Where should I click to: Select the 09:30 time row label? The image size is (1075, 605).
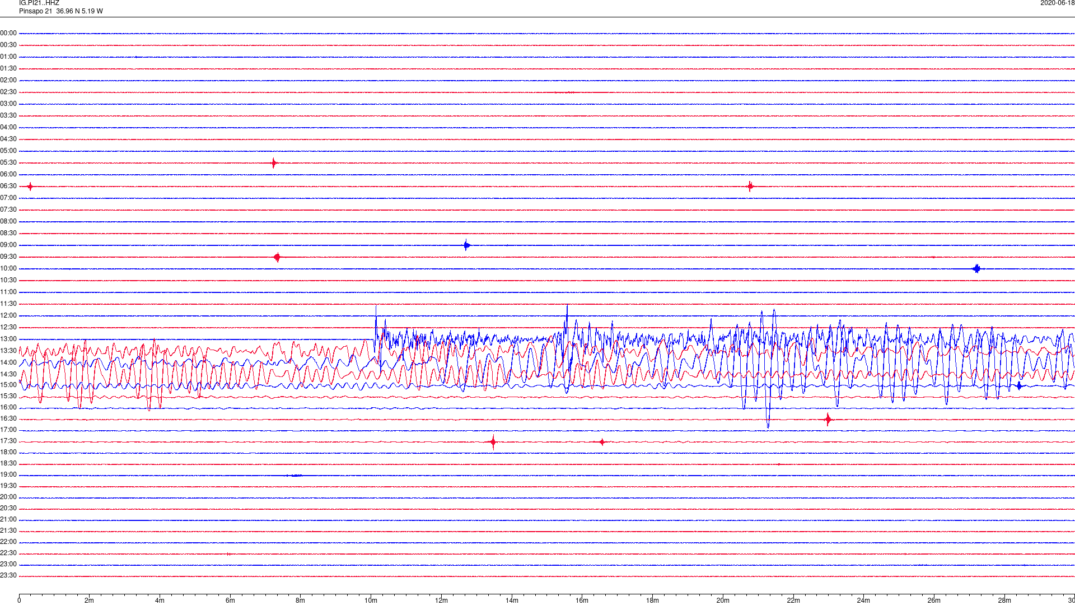tap(8, 257)
